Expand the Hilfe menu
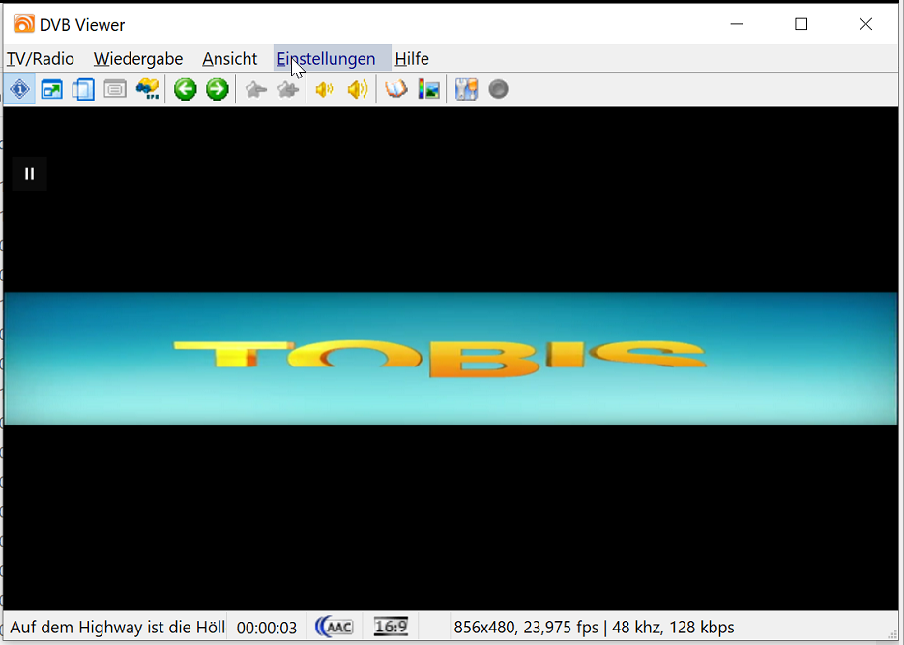The height and width of the screenshot is (645, 904). 412,59
